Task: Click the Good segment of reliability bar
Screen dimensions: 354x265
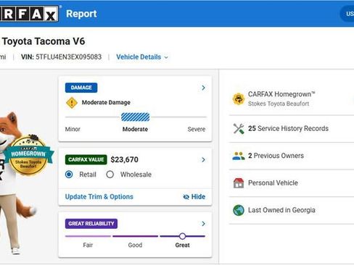Action: 135,236
